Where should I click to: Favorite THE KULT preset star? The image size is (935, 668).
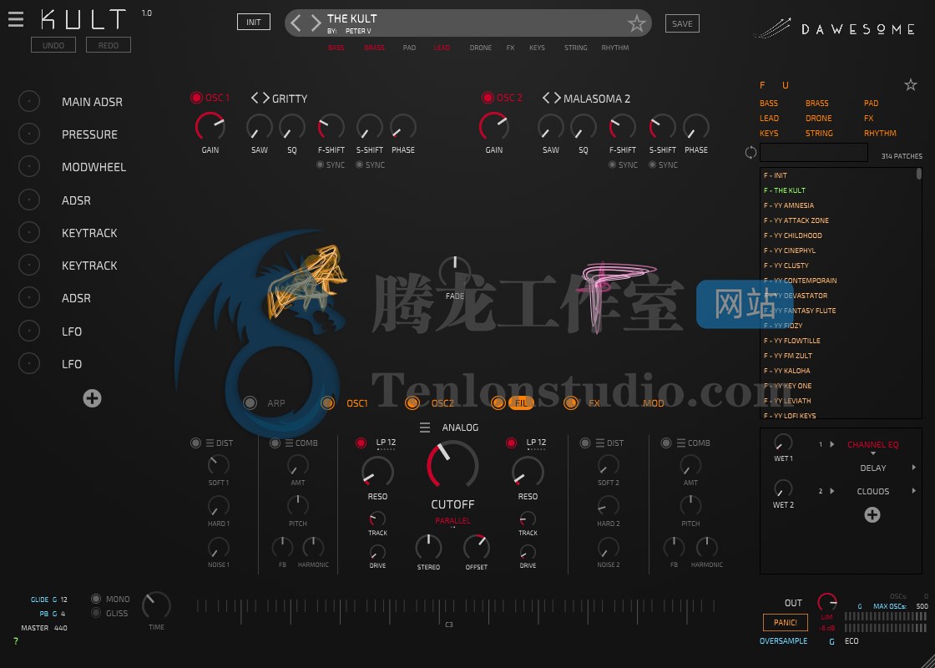636,23
